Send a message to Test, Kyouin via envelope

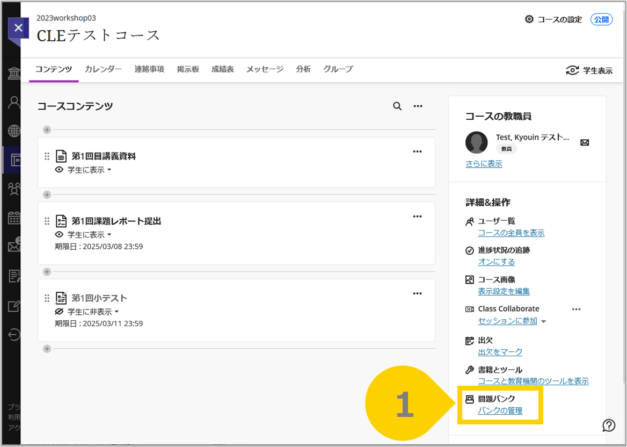tap(585, 142)
